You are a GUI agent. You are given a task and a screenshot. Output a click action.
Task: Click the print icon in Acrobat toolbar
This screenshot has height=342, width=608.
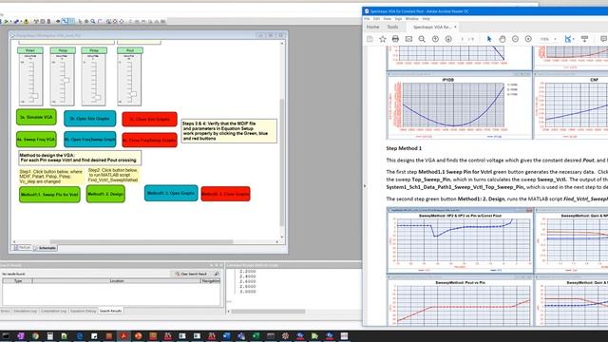click(395, 39)
